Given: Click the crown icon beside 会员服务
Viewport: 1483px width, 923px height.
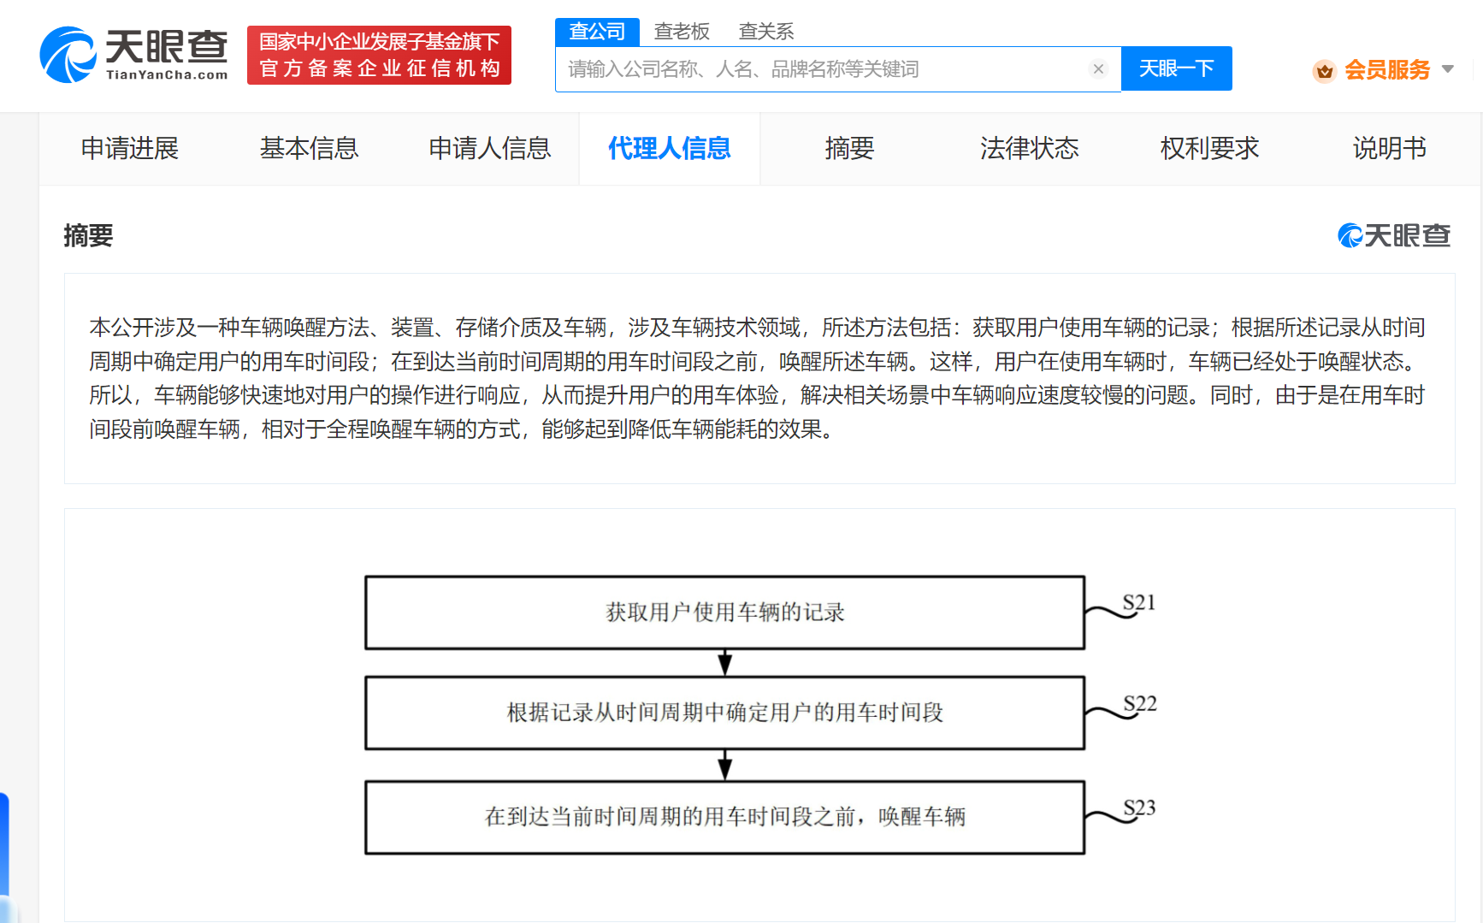Looking at the screenshot, I should pyautogui.click(x=1325, y=70).
